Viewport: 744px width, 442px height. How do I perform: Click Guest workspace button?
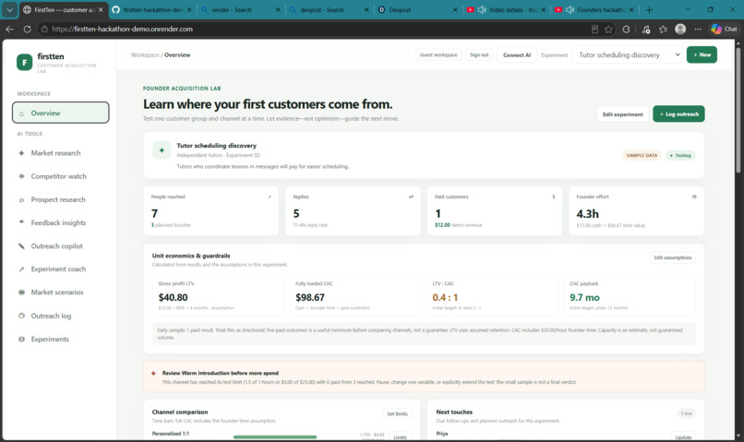(x=438, y=55)
